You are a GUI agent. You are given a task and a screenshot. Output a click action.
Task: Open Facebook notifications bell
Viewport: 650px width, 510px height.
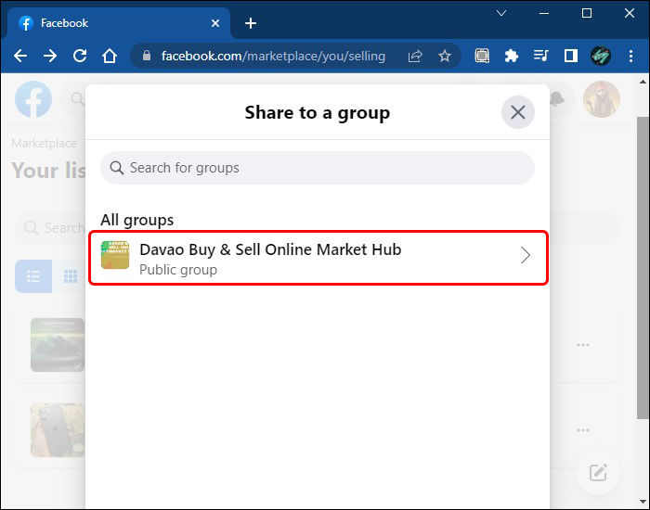coord(558,99)
